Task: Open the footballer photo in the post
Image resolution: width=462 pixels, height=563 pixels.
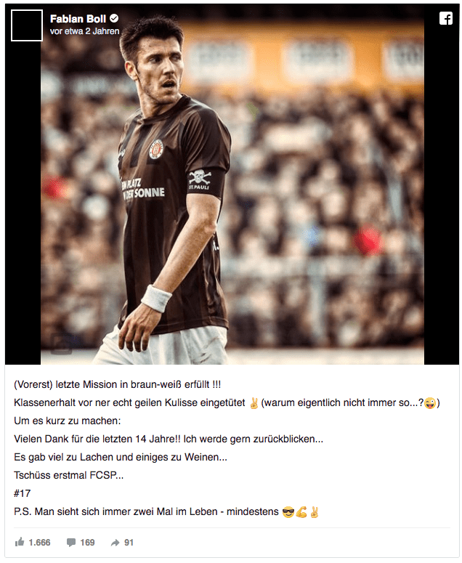Action: click(232, 185)
